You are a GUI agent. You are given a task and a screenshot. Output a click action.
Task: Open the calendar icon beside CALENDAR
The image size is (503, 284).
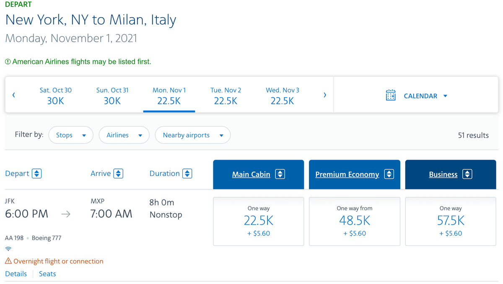click(x=391, y=96)
